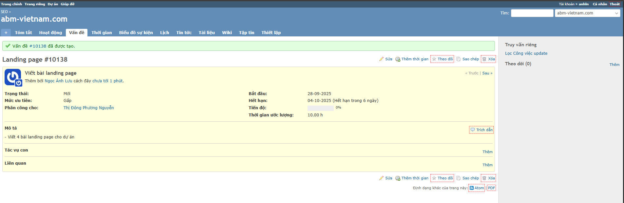Click the Tiến độ progress bar

click(320, 108)
